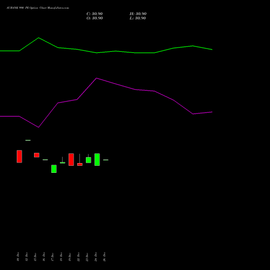Click the peak of the purple line
Image resolution: width=270 pixels, height=270 pixels.
coord(97,78)
